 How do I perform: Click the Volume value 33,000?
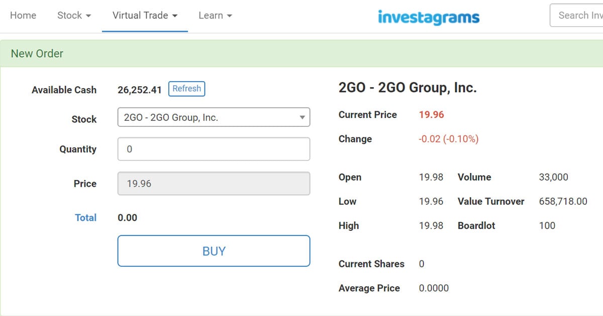(553, 177)
